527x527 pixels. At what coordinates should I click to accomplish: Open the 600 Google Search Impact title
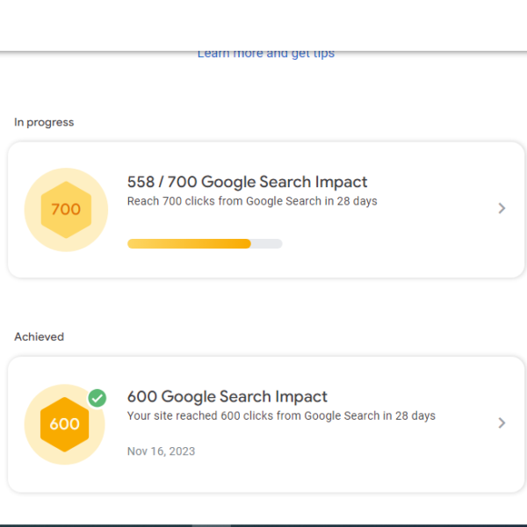tap(227, 397)
